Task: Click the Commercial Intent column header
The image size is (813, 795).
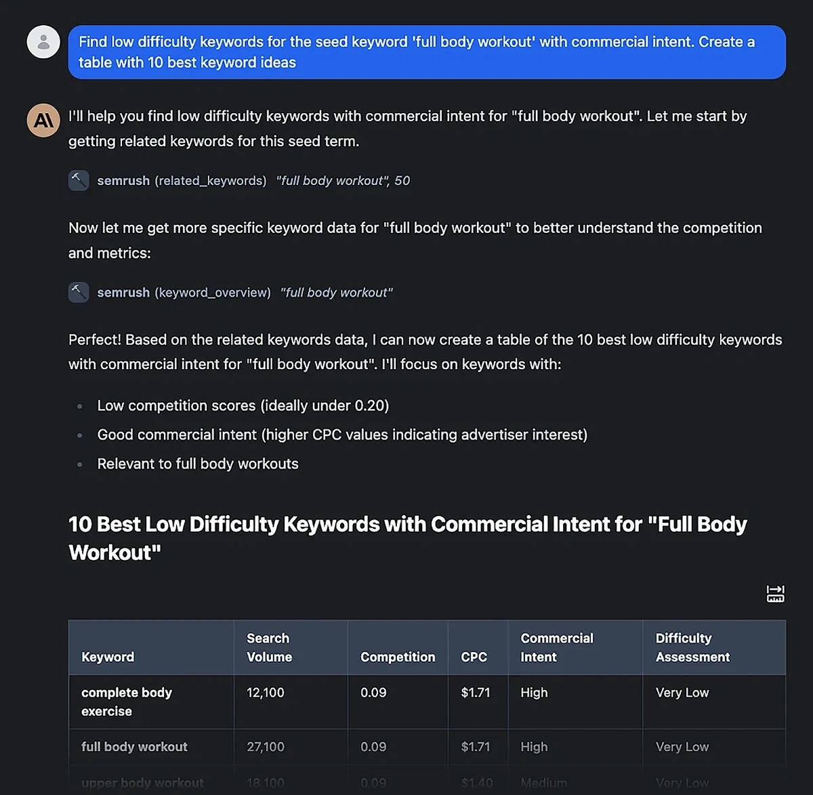Action: coord(556,647)
